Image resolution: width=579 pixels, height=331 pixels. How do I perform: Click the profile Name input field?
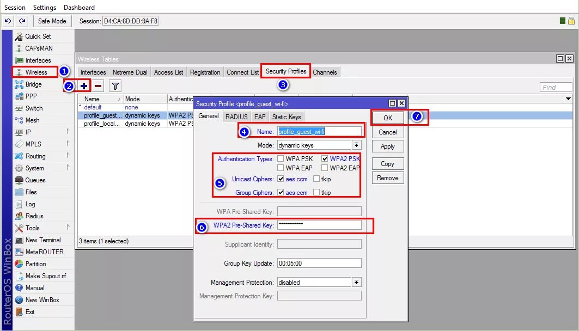point(319,131)
